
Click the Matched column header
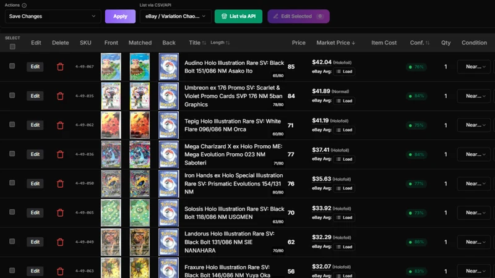[x=140, y=43]
